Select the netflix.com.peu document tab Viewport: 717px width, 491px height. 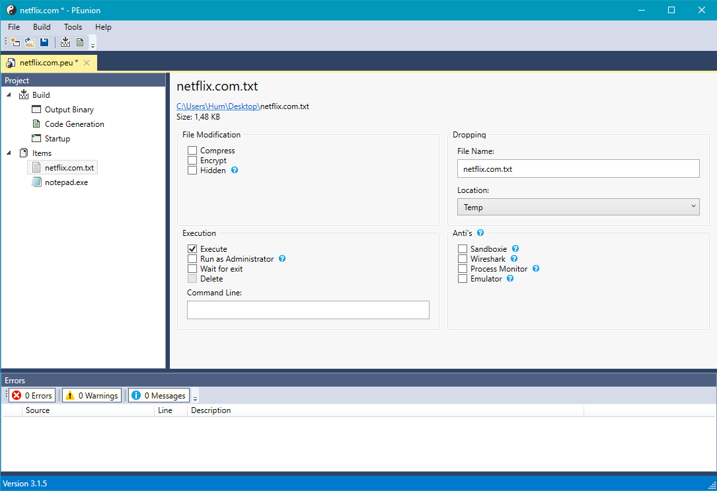[48, 63]
